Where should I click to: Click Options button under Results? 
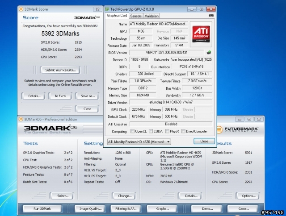pos(248,196)
